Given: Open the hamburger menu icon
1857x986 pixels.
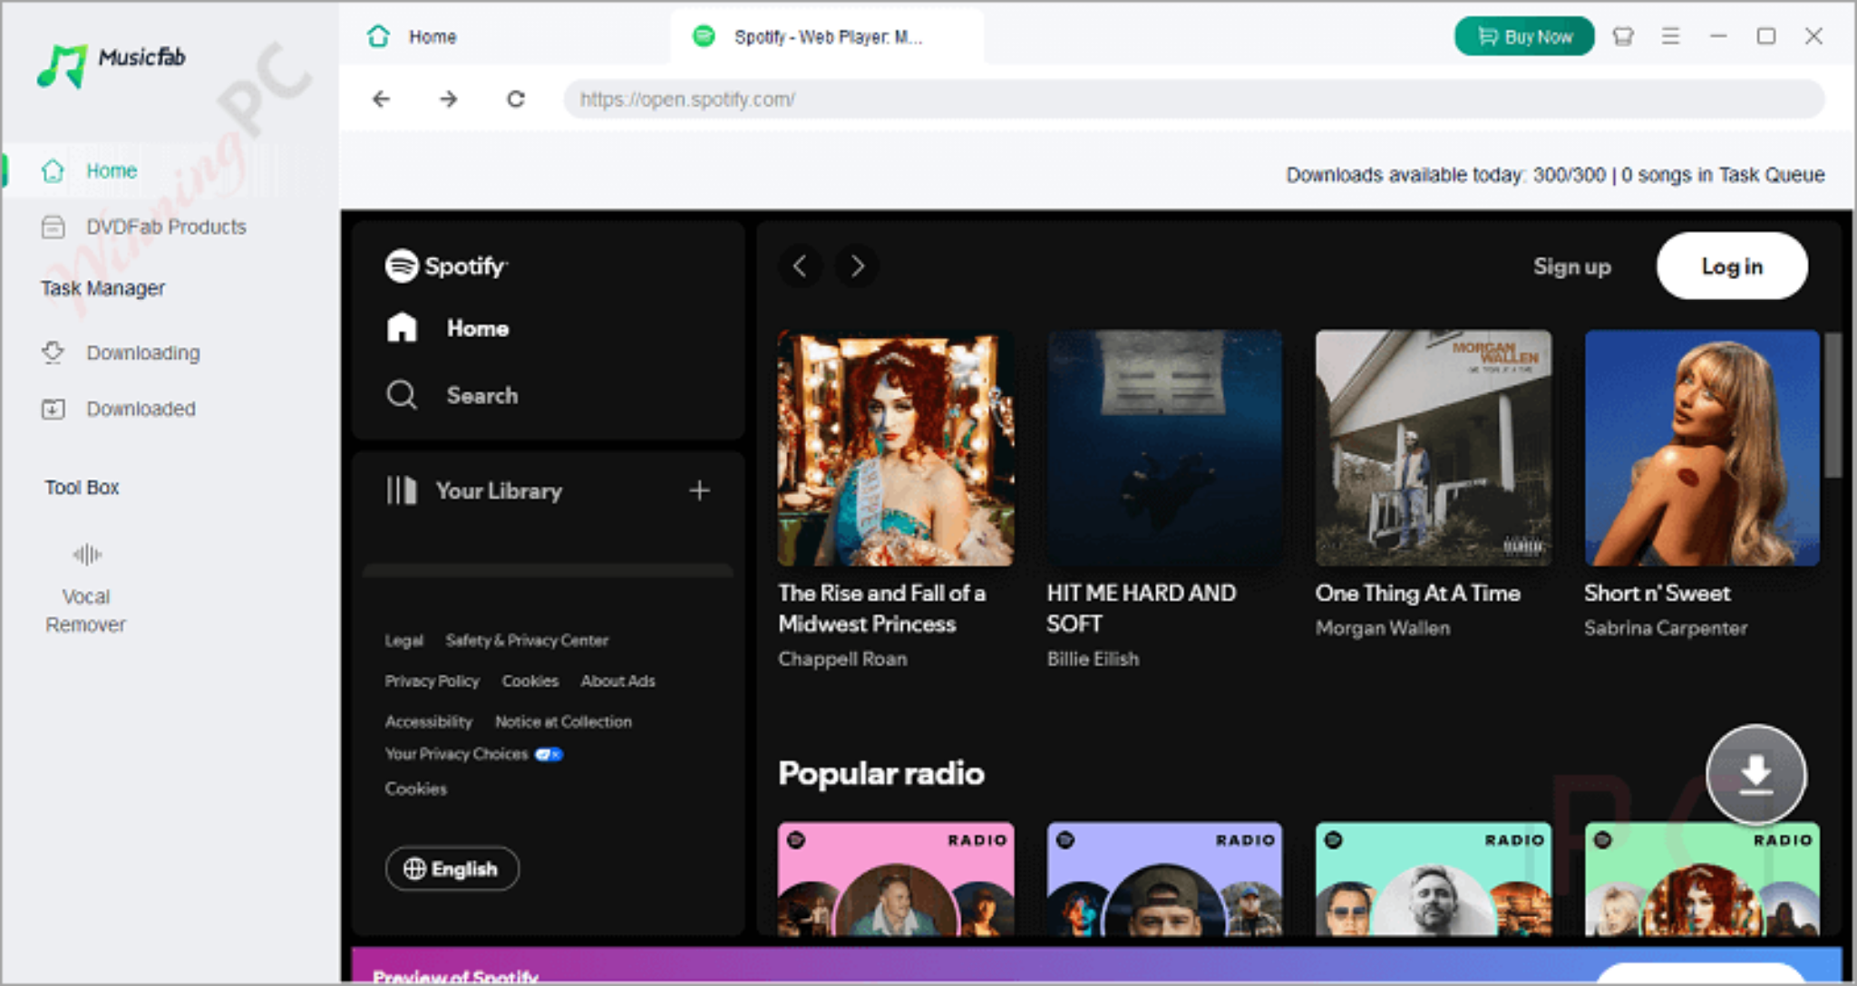Looking at the screenshot, I should tap(1671, 36).
